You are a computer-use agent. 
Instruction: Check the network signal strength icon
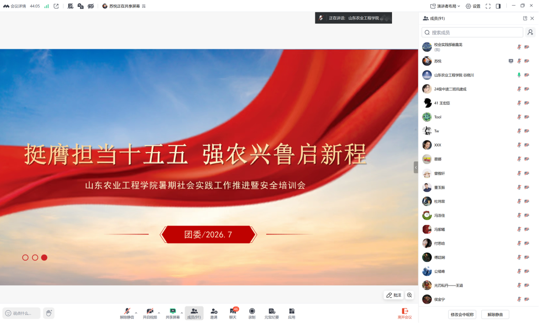point(46,6)
